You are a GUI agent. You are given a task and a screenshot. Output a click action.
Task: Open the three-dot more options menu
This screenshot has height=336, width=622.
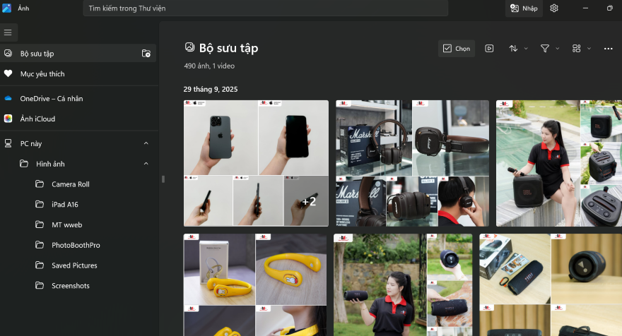608,49
